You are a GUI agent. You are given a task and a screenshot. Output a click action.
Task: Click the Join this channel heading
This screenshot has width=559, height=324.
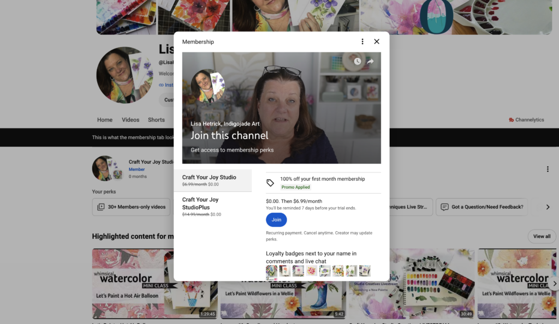pyautogui.click(x=229, y=136)
